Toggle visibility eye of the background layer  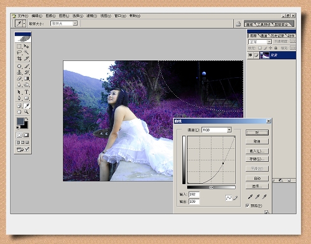pyautogui.click(x=250, y=55)
